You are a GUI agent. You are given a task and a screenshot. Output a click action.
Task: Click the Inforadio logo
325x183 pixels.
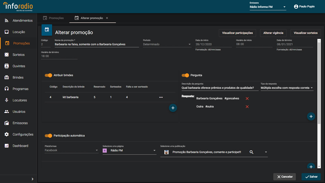click(x=18, y=7)
